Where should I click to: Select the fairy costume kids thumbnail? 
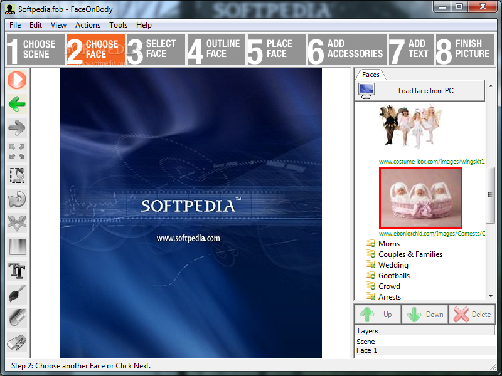click(x=410, y=127)
